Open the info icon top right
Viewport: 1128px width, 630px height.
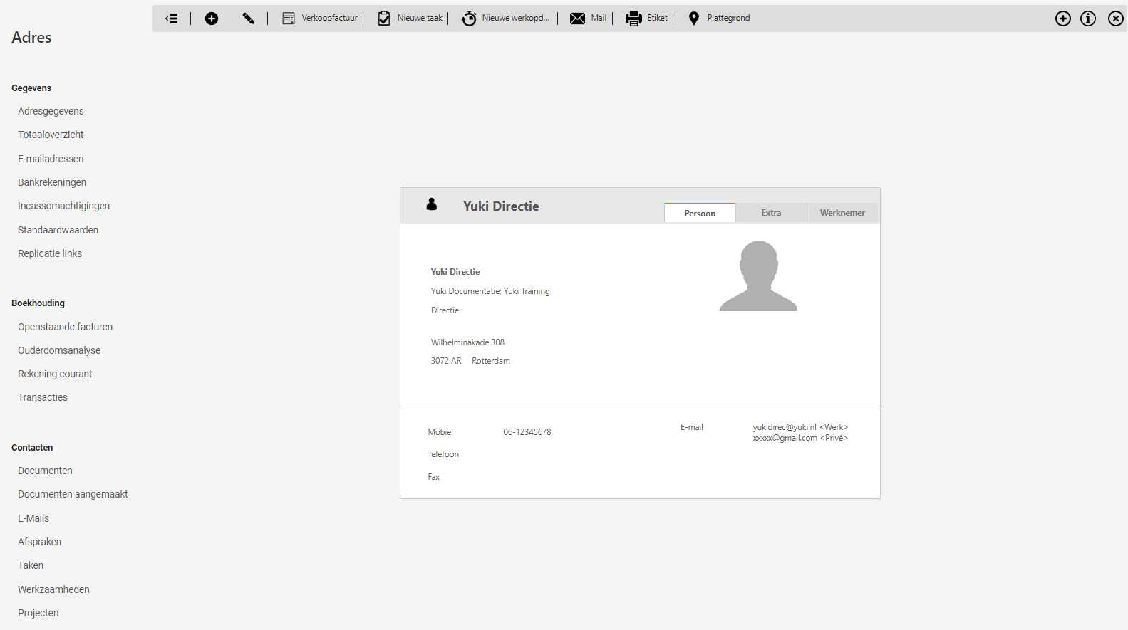click(1088, 19)
